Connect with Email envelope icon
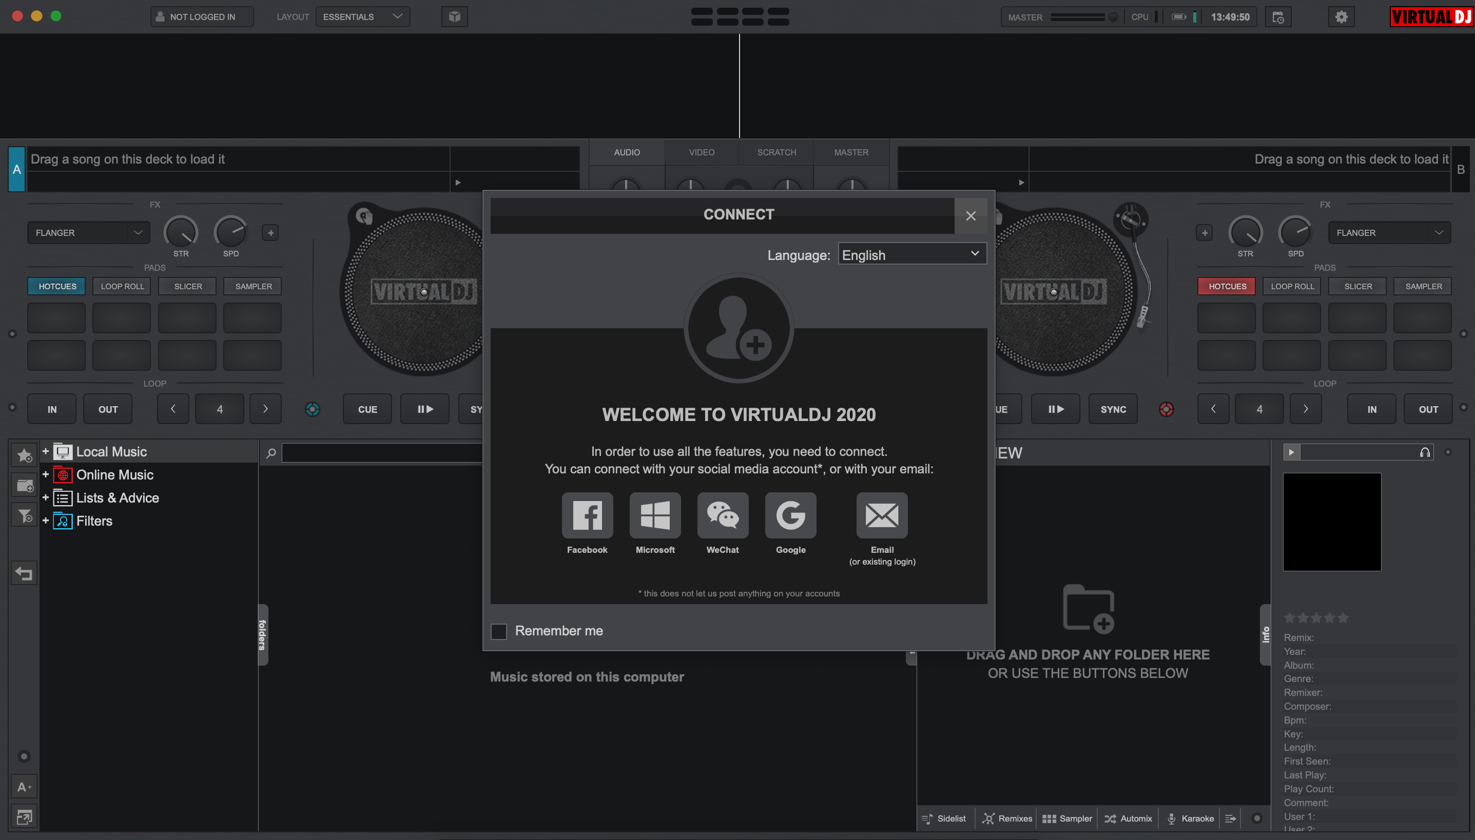The width and height of the screenshot is (1475, 840). 882,515
